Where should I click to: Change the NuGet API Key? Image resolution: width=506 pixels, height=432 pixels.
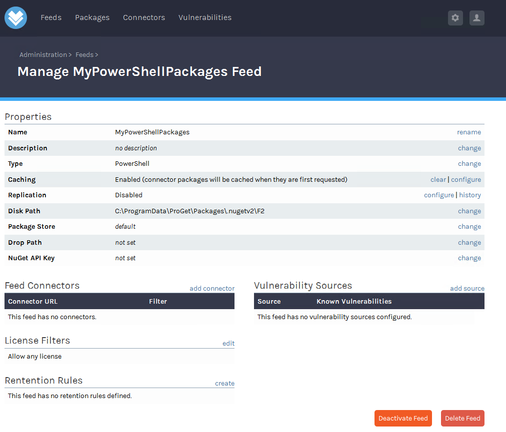click(469, 258)
